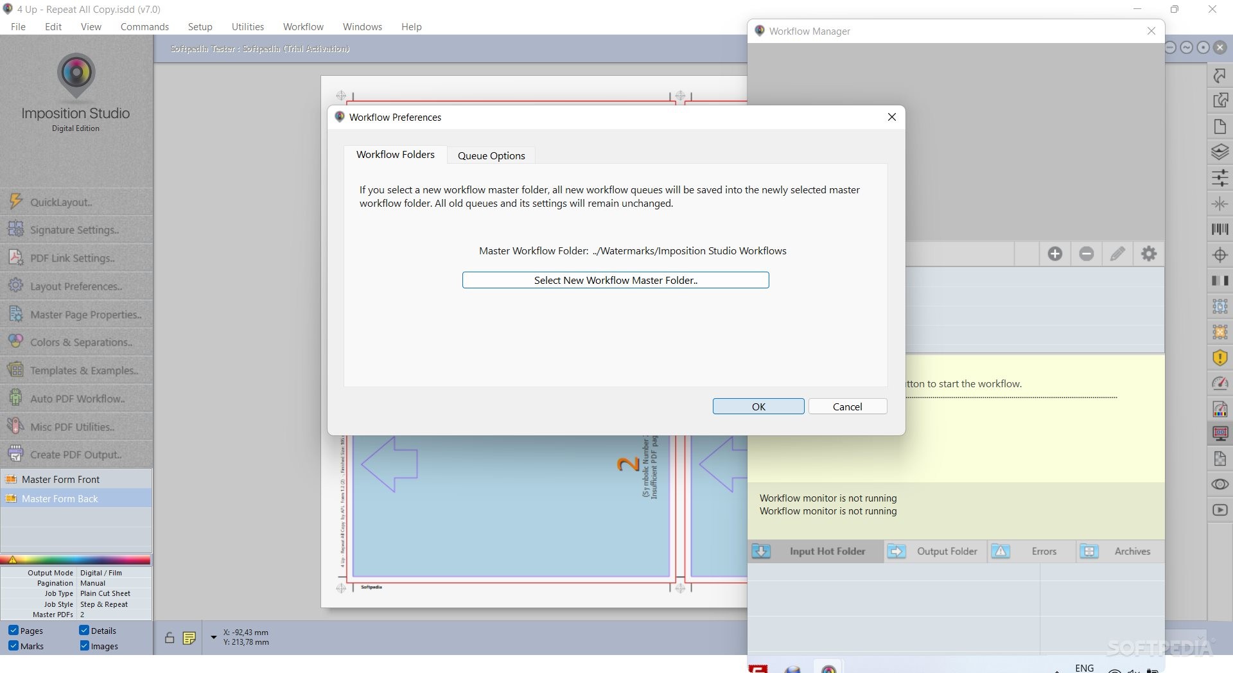The width and height of the screenshot is (1233, 673).
Task: Click the color spectrum bar
Action: 76,560
